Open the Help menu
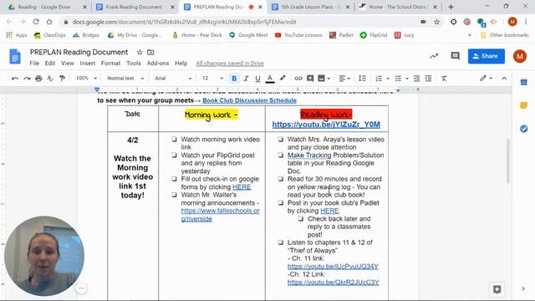Image resolution: width=535 pixels, height=301 pixels. (181, 64)
